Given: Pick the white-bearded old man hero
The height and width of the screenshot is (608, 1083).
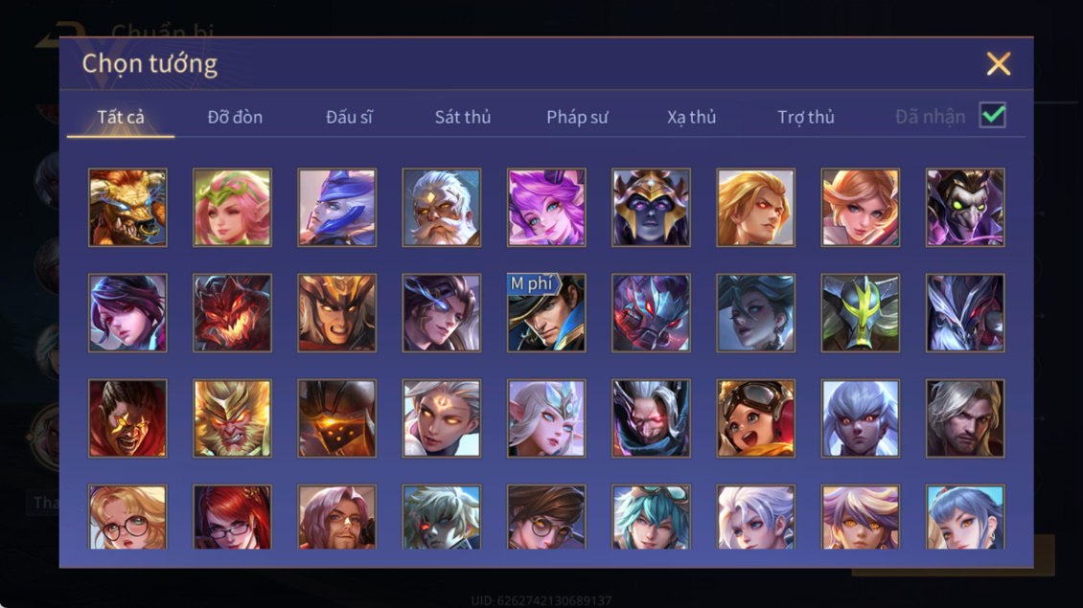Looking at the screenshot, I should pos(442,208).
